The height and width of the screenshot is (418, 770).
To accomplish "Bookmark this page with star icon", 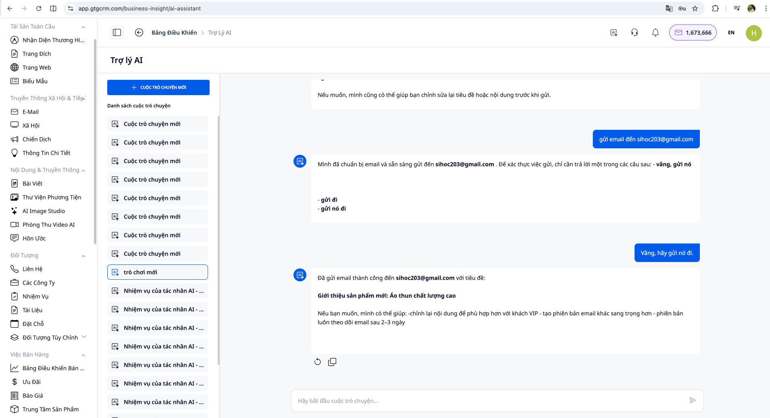I will [695, 8].
